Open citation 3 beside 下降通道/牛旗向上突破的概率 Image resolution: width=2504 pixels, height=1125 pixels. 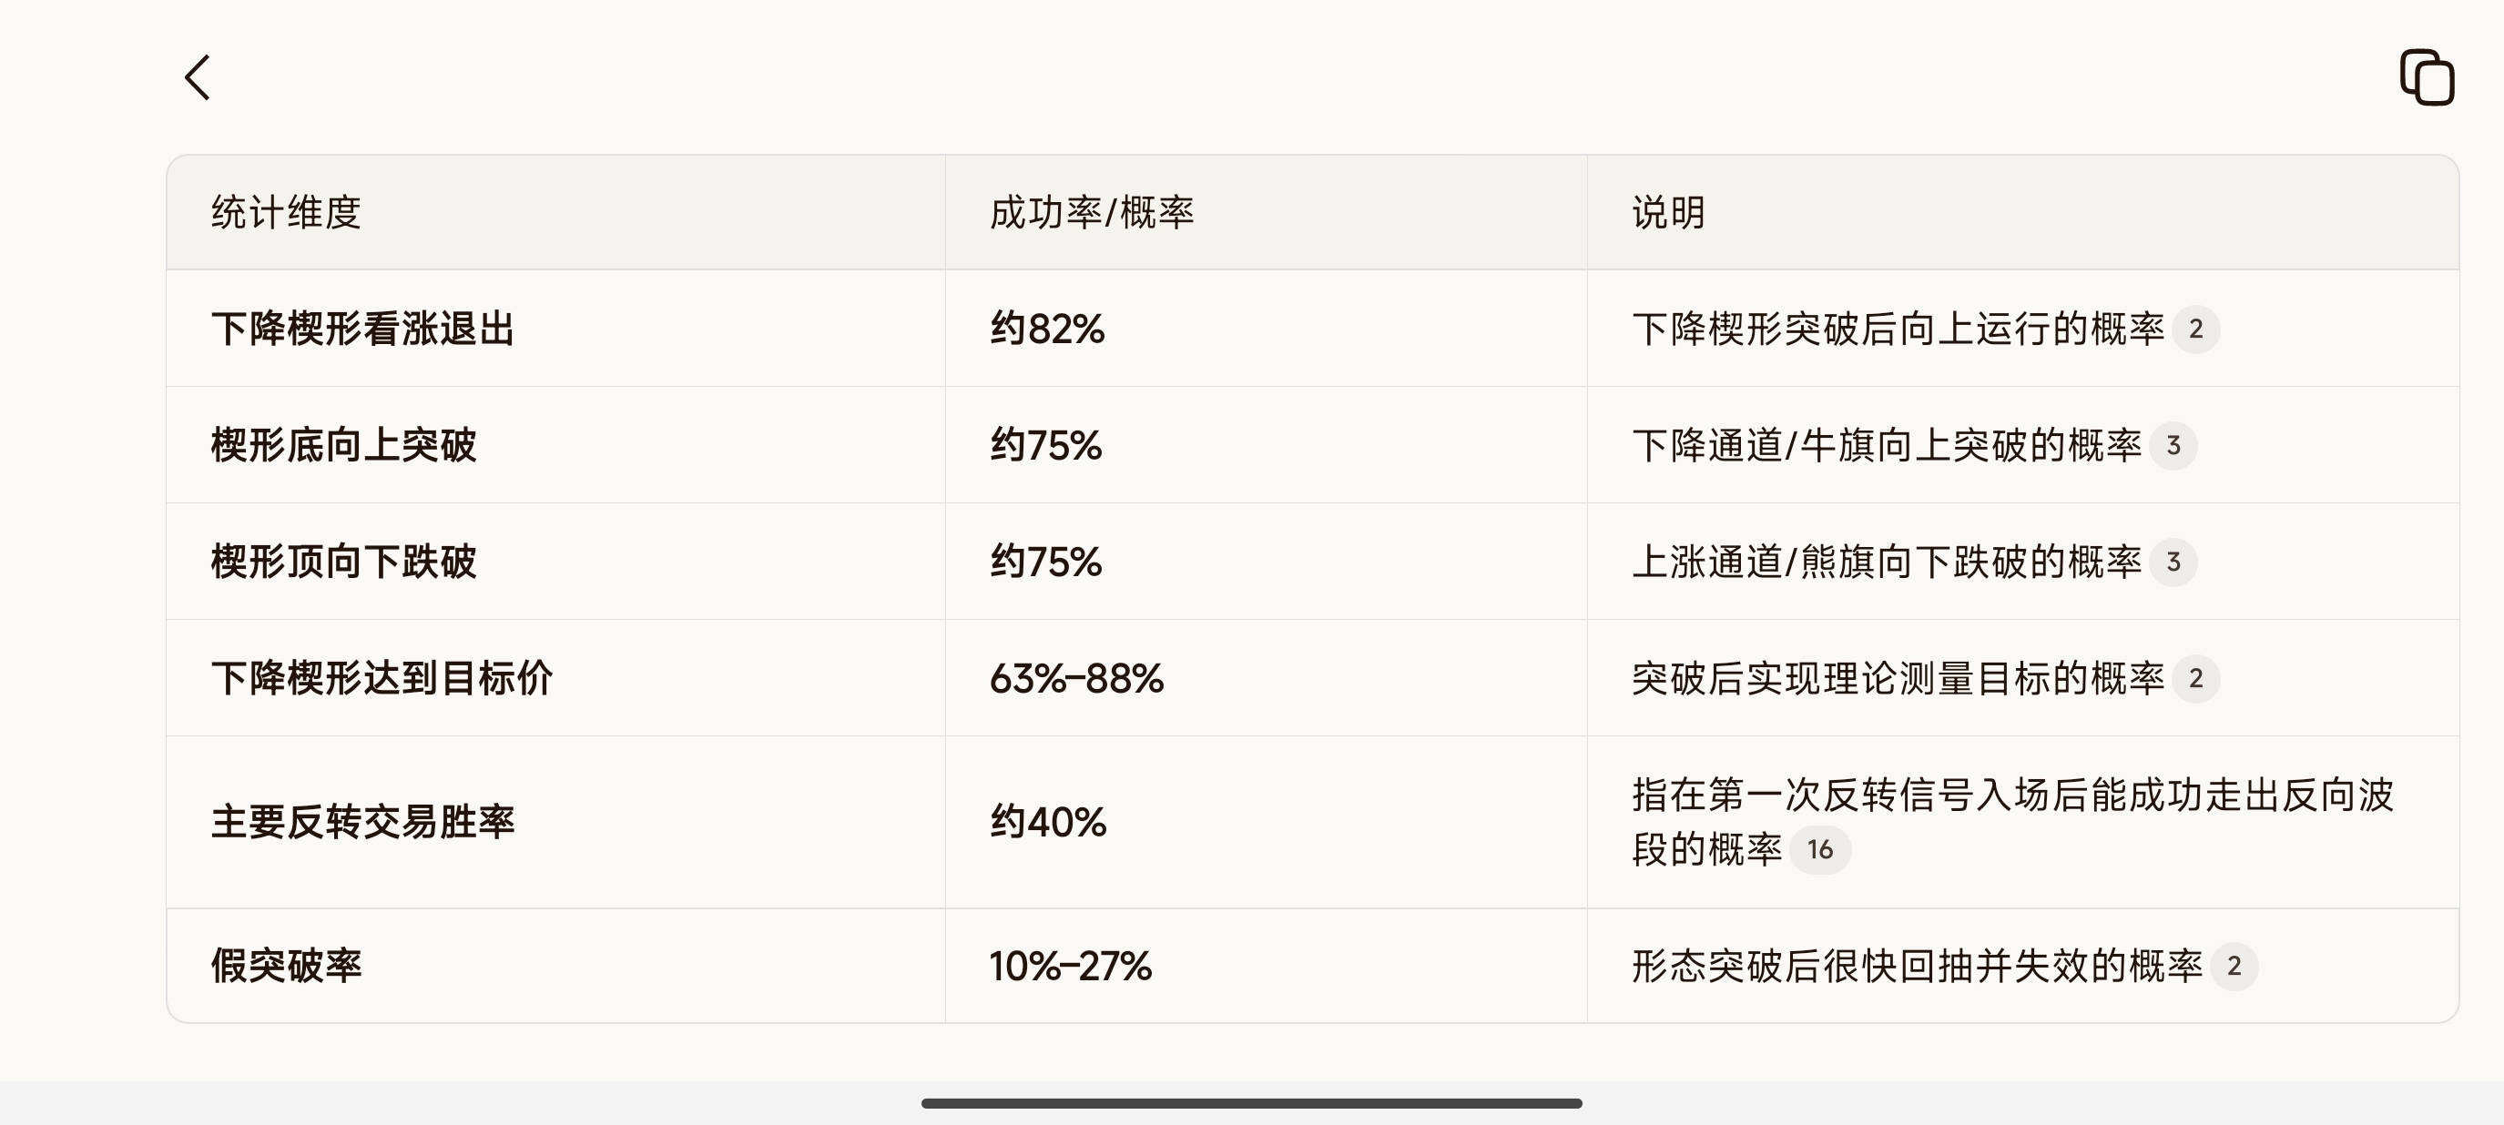click(2173, 446)
